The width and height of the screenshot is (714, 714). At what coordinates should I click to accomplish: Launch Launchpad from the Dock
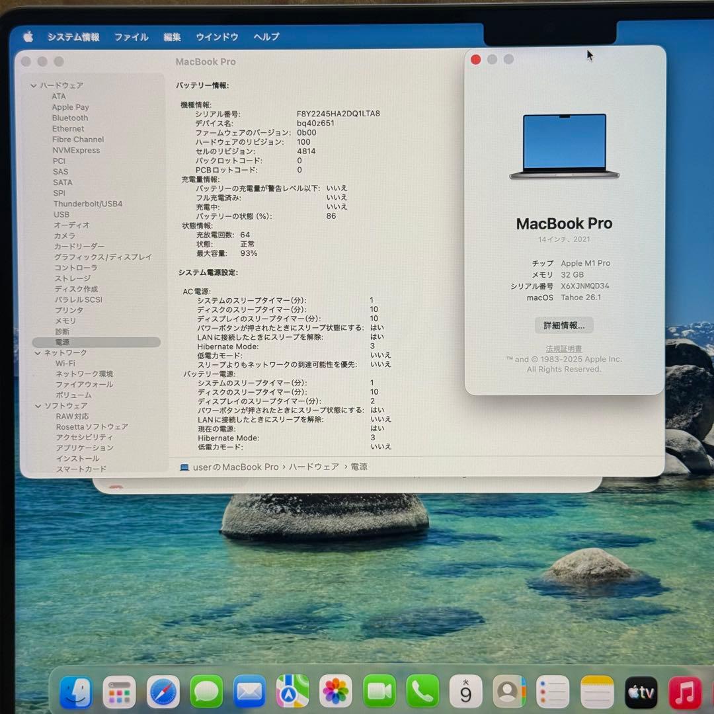tap(119, 692)
